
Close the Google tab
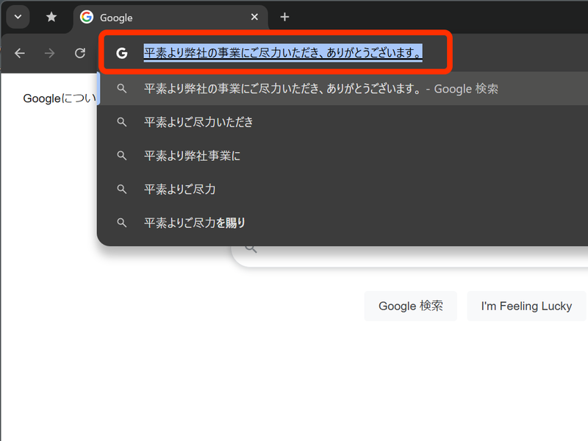tap(254, 17)
